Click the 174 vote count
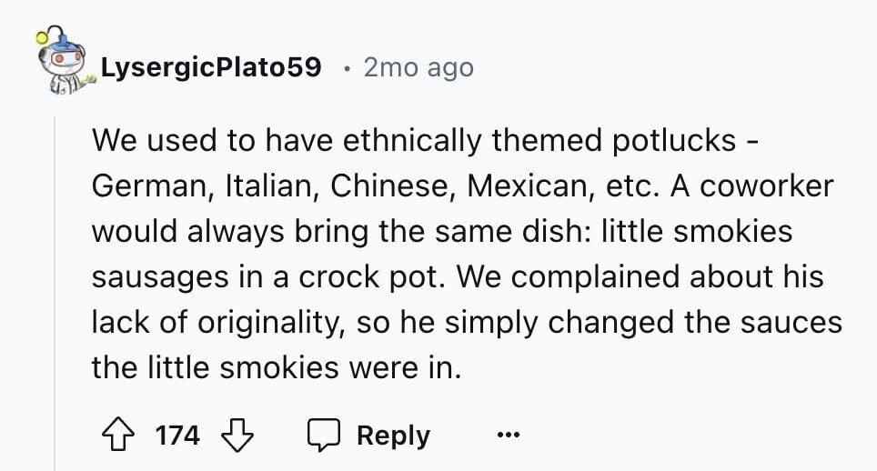The image size is (877, 471). [177, 436]
